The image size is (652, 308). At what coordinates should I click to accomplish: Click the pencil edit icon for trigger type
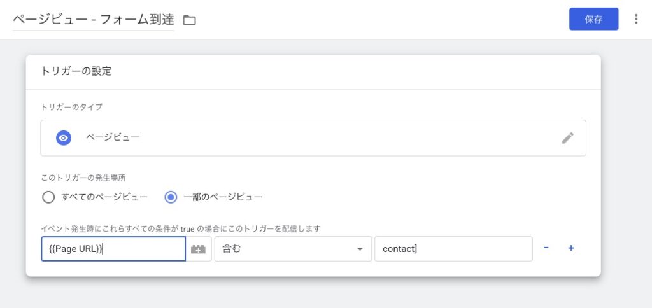click(567, 138)
